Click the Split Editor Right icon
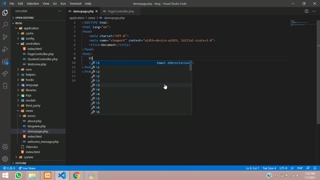320x180 pixels. [x=306, y=11]
